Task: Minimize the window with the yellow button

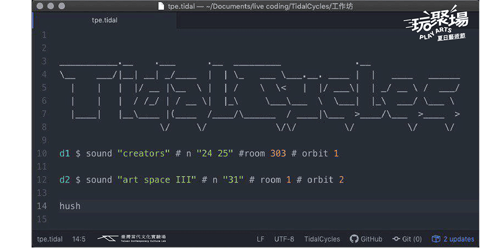Action: tap(51, 6)
